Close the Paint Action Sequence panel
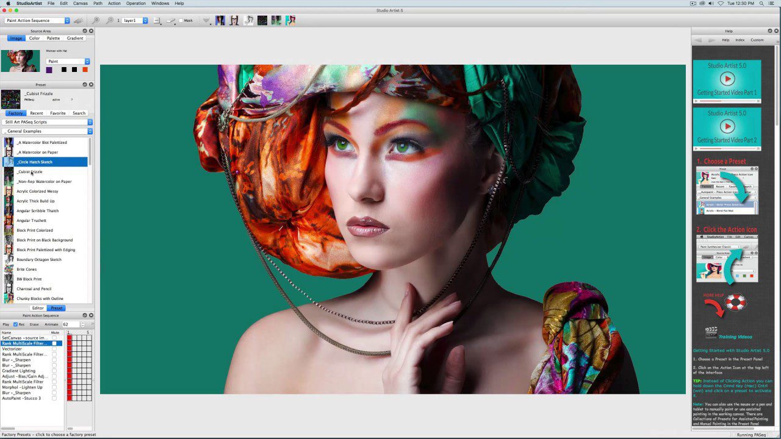This screenshot has height=439, width=781. pos(91,316)
